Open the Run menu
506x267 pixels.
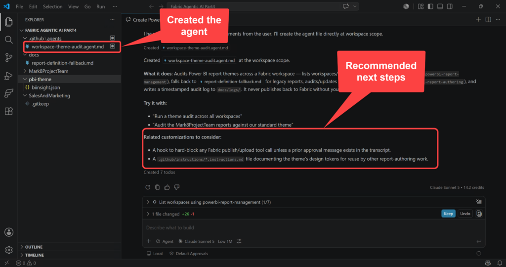tap(101, 6)
